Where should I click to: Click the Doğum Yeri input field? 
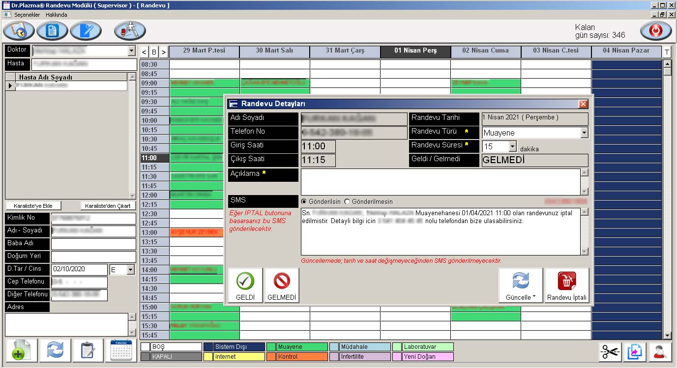(x=93, y=257)
